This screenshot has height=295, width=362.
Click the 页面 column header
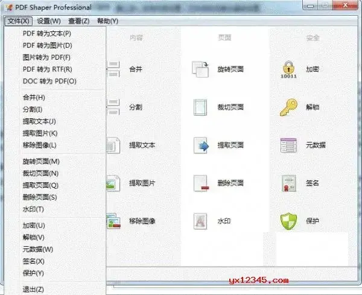[x=224, y=37]
